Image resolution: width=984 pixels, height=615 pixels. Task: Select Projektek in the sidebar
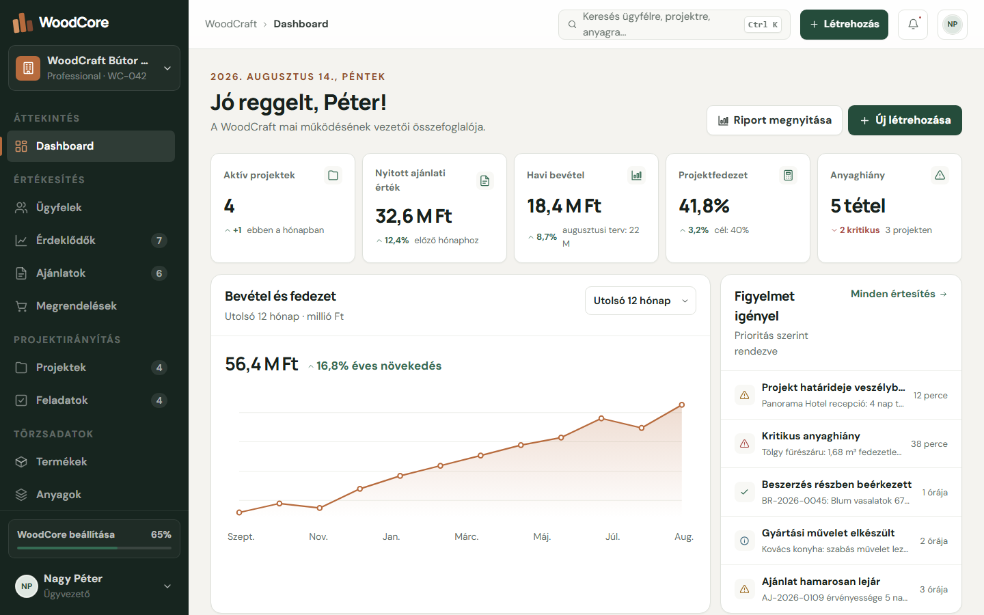91,368
